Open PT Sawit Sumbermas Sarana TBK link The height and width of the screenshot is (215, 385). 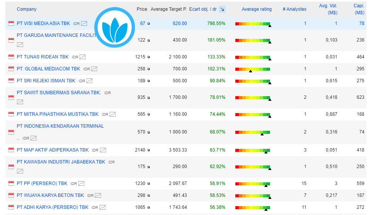click(59, 93)
